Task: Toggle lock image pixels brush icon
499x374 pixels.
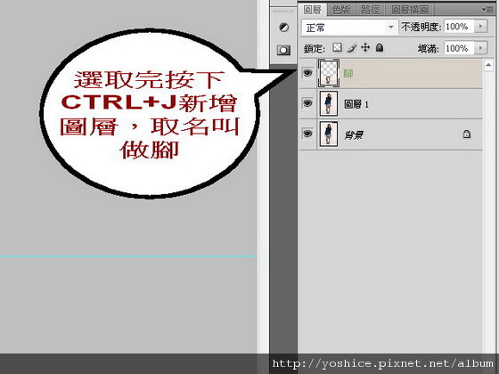Action: [x=352, y=48]
